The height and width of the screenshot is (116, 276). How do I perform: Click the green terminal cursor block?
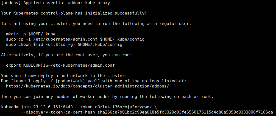tap(39, 115)
